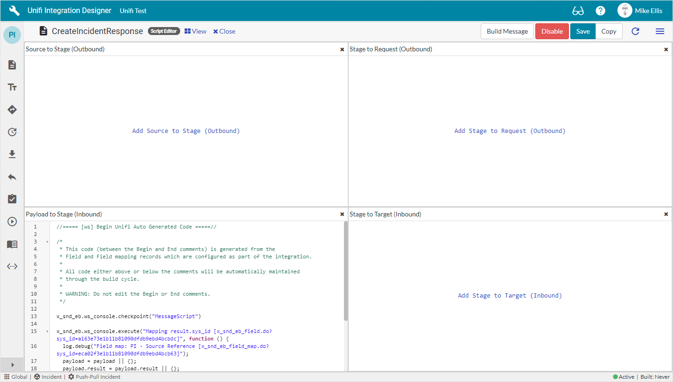Select the text/typography (Tt) sidebar icon

(x=12, y=87)
